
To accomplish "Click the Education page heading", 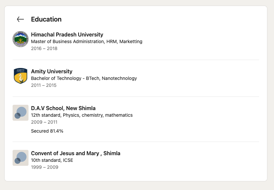I will tap(46, 19).
